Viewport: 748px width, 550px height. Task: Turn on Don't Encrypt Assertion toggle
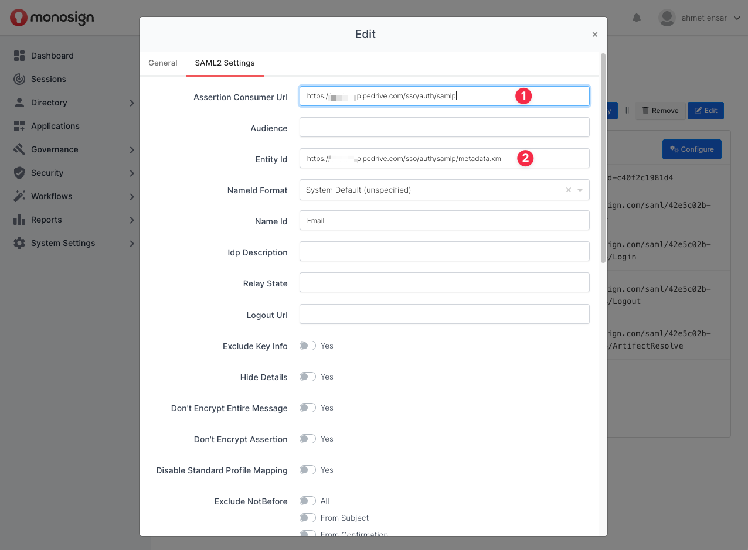pos(308,439)
